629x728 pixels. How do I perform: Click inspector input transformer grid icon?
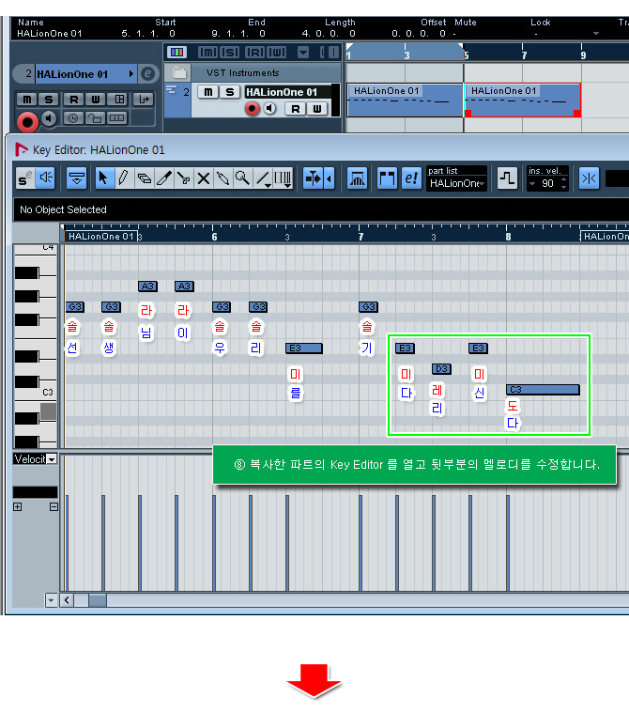pyautogui.click(x=118, y=99)
